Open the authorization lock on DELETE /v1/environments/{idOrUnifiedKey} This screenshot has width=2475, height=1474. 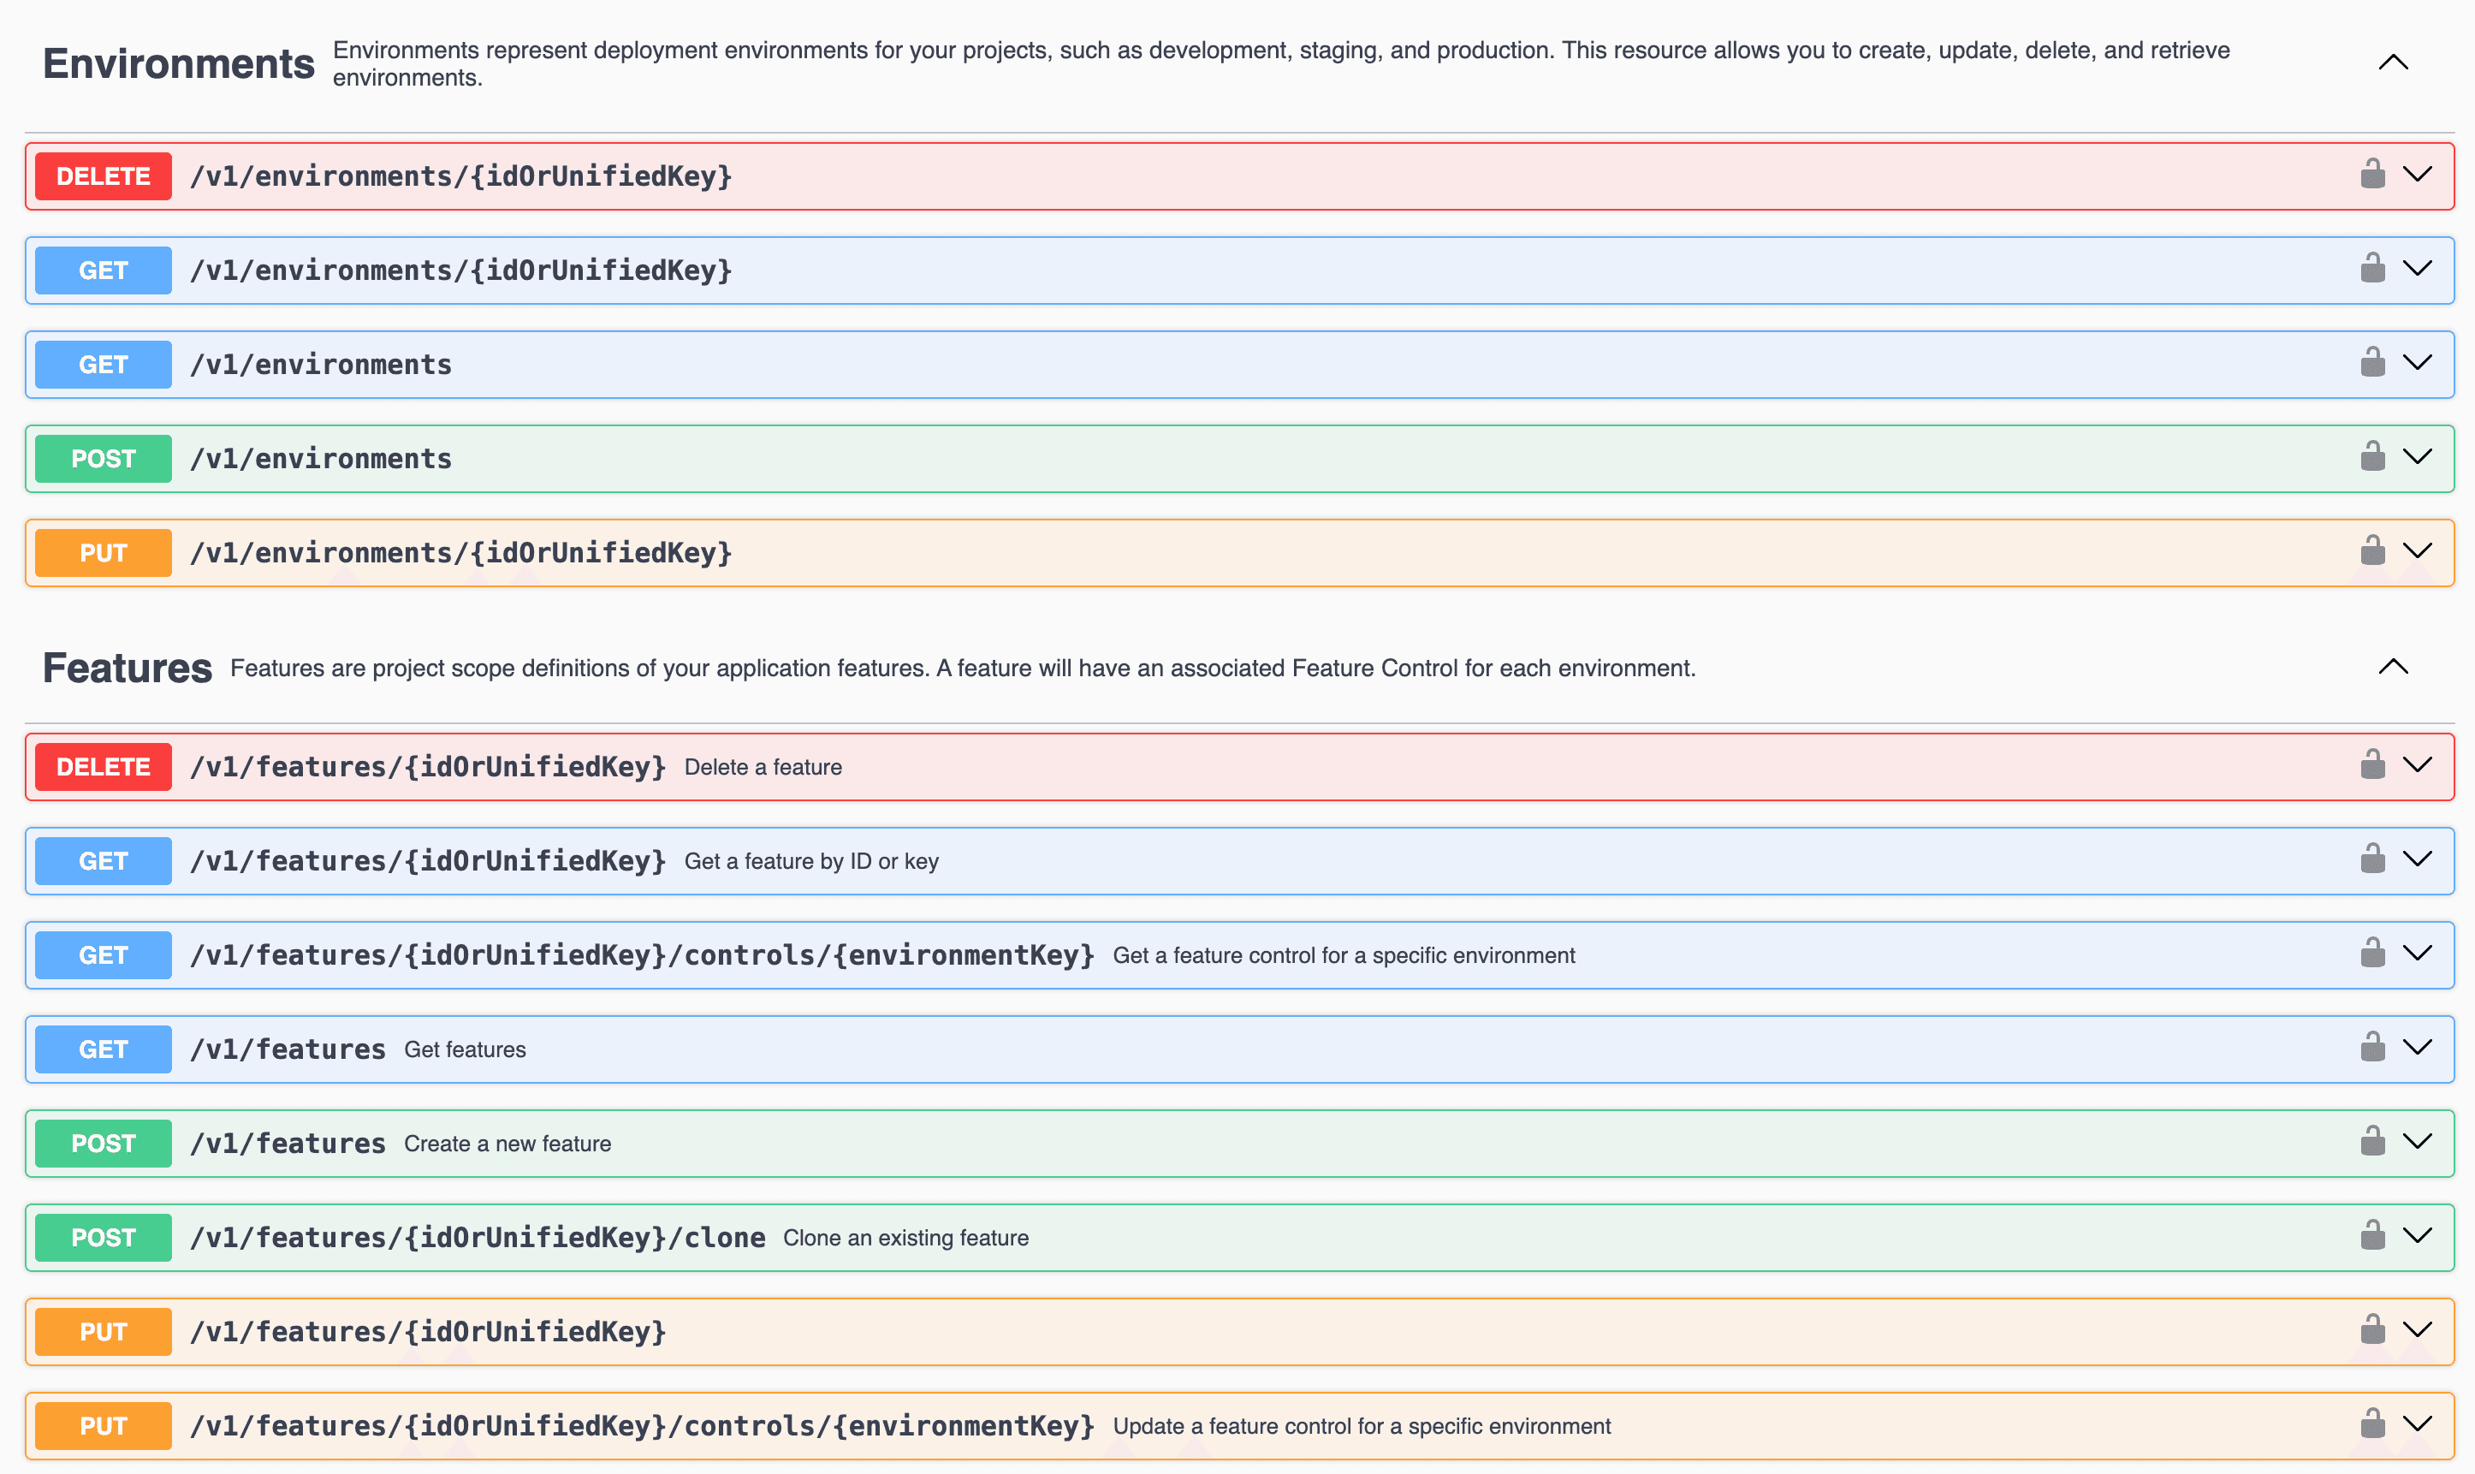tap(2373, 175)
